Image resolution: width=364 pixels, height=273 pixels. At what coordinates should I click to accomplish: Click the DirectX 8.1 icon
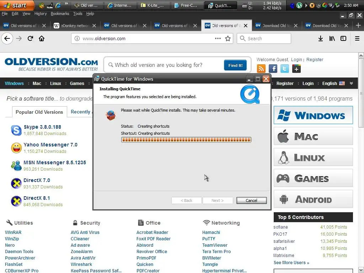(16, 201)
